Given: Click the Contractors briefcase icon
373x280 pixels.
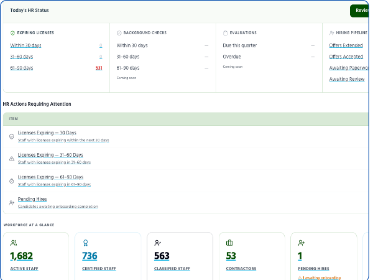Looking at the screenshot, I should (229, 243).
